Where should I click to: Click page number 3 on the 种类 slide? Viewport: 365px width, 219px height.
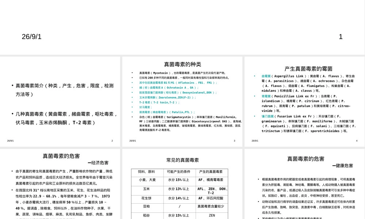pyautogui.click(x=234, y=141)
